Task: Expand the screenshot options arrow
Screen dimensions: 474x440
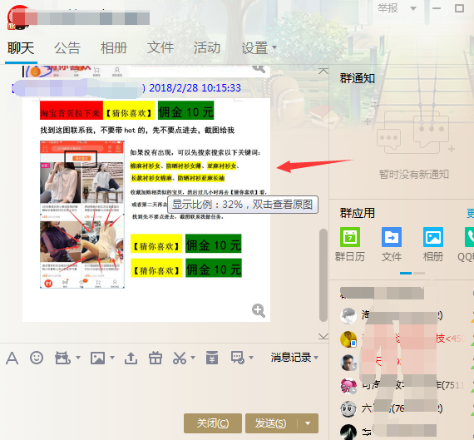Action: (x=193, y=358)
